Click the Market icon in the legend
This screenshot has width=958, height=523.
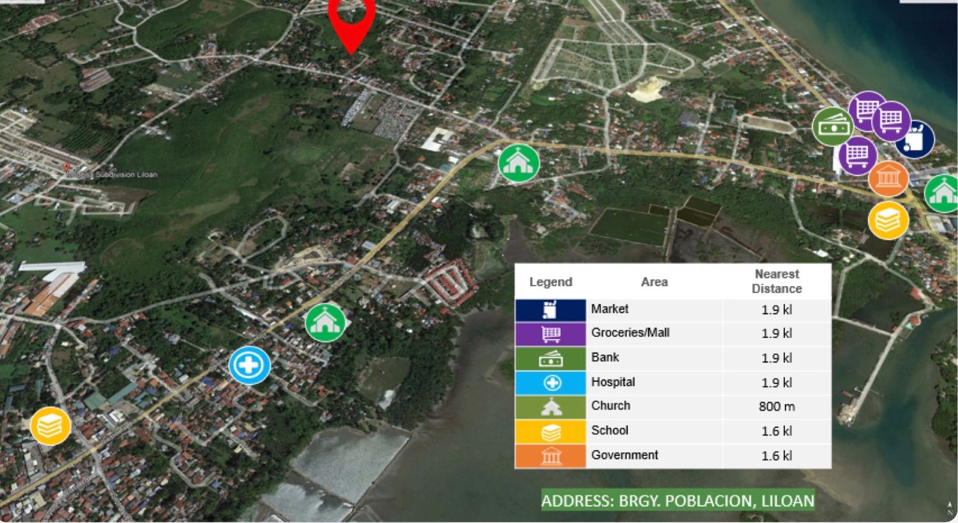pos(551,310)
